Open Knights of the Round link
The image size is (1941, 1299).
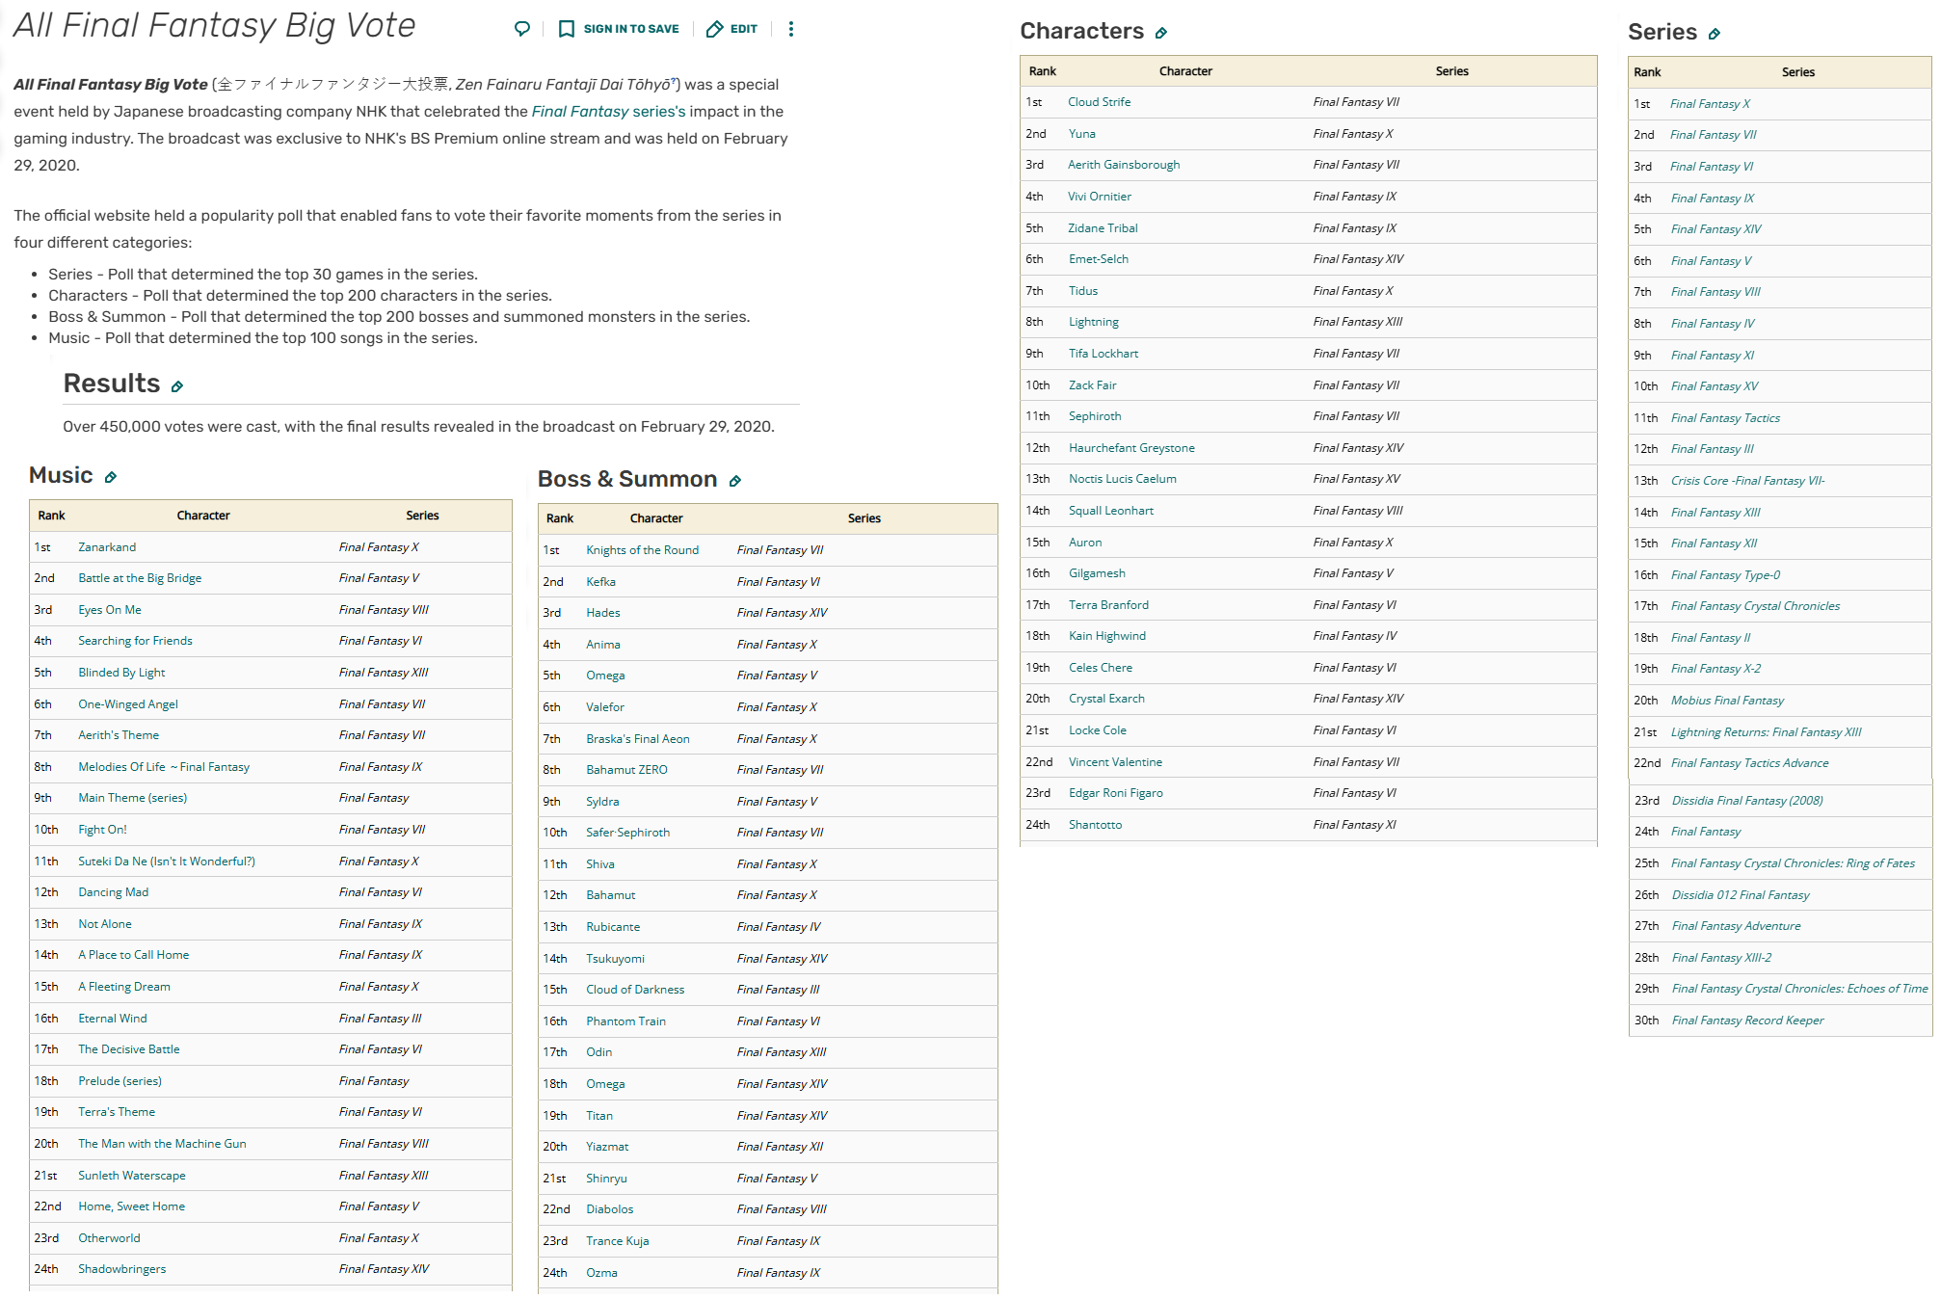coord(642,550)
